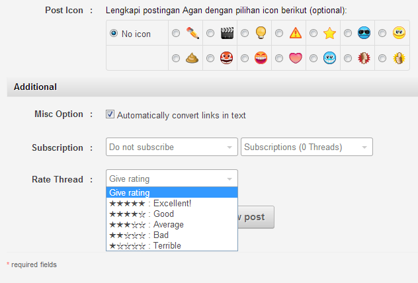This screenshot has width=418, height=283.
Task: Pick the light bulb post icon
Action: pyautogui.click(x=261, y=32)
